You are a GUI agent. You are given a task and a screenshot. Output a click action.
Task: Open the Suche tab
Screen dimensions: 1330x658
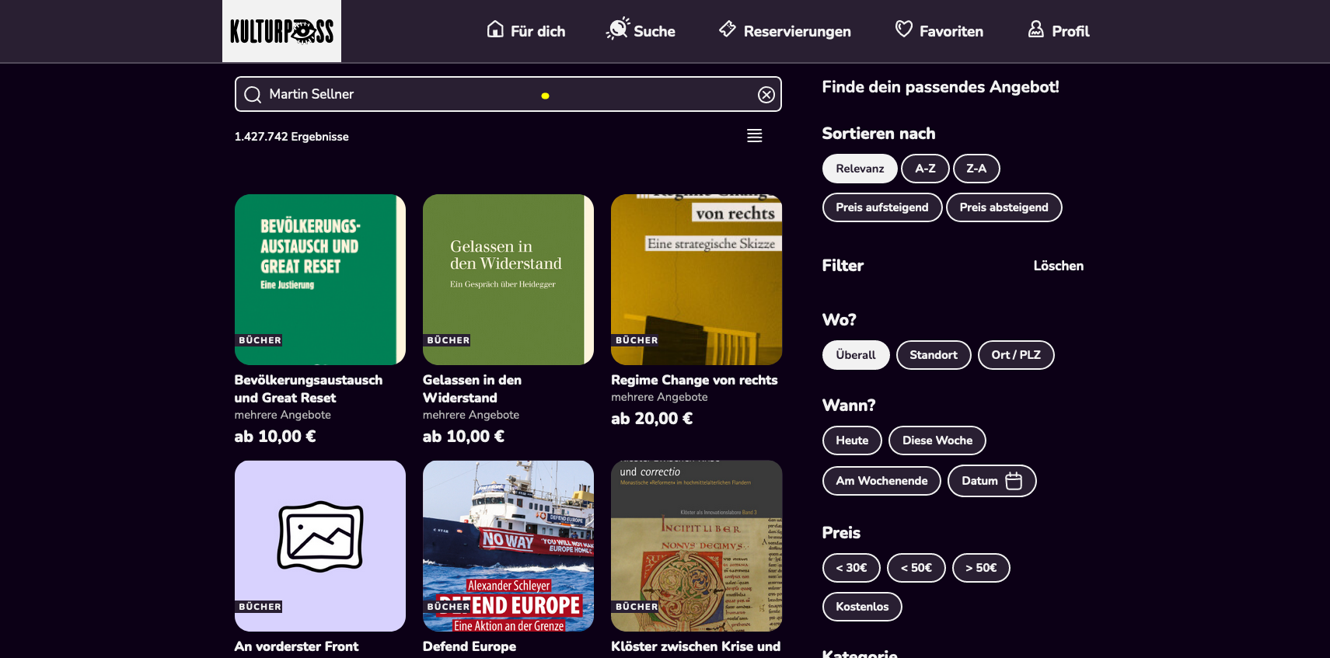pyautogui.click(x=641, y=31)
